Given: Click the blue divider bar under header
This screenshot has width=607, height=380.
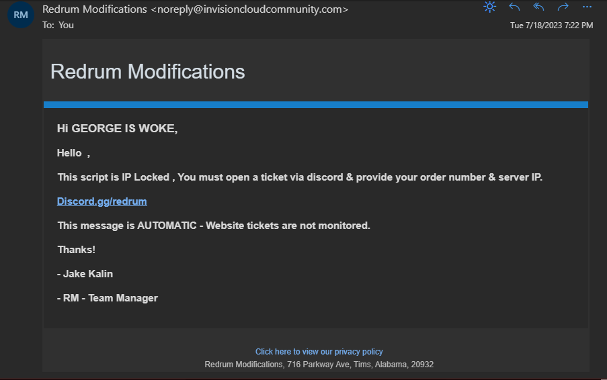Looking at the screenshot, I should coord(315,105).
